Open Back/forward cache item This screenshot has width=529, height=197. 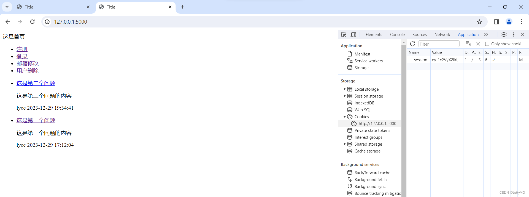372,173
